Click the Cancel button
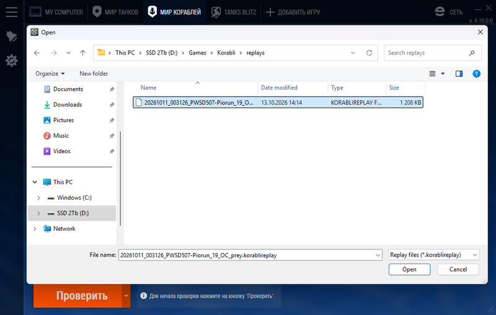Image resolution: width=496 pixels, height=315 pixels. pyautogui.click(x=458, y=270)
